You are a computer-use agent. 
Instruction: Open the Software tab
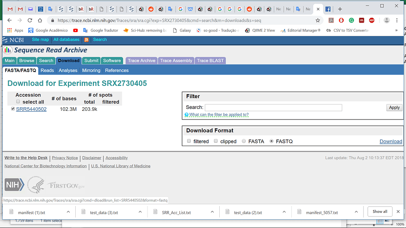tap(112, 61)
